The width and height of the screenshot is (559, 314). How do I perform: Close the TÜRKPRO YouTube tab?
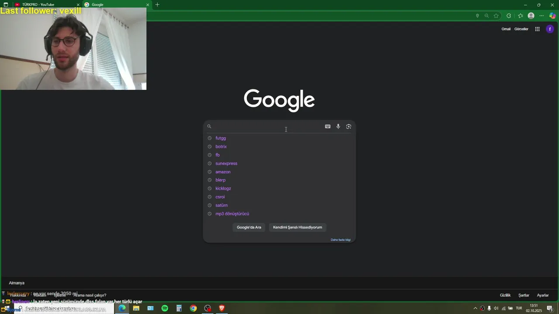point(78,5)
